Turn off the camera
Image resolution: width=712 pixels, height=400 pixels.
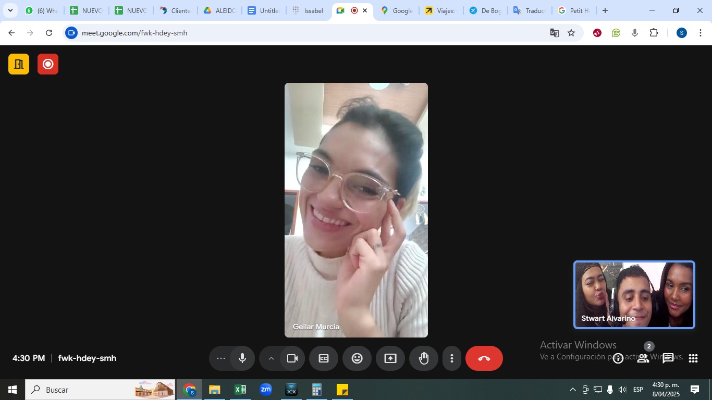[292, 358]
